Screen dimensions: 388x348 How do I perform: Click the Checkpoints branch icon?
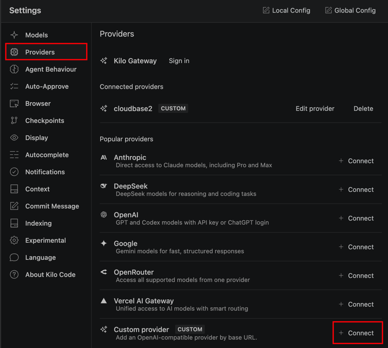[x=14, y=121]
